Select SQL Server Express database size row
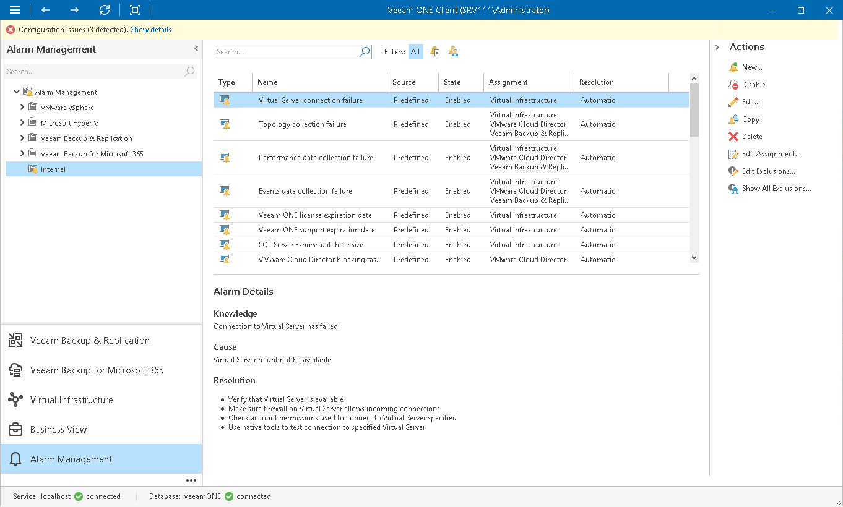The image size is (843, 507). [451, 245]
